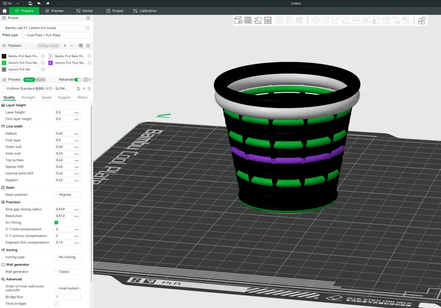This screenshot has height=308, width=441.
Task: Click the Add model cube icon
Action: click(238, 21)
